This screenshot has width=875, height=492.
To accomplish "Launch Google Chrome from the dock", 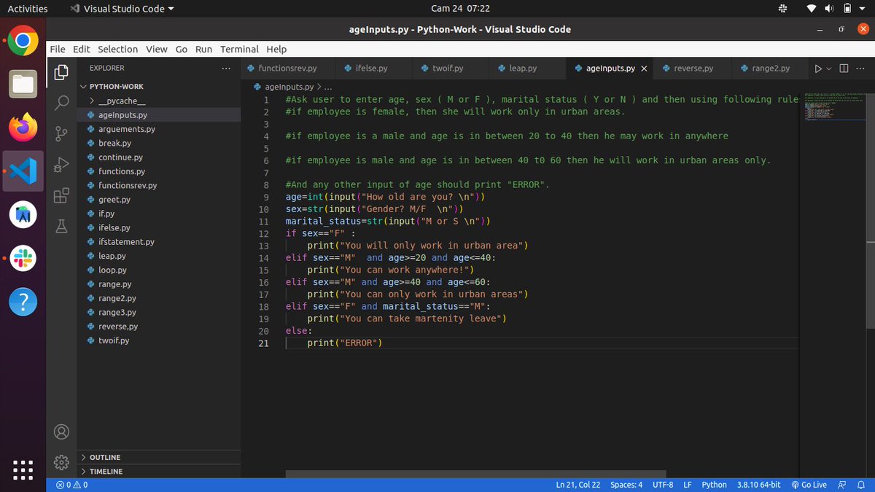I will point(23,42).
